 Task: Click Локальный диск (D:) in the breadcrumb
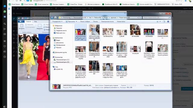click(x=80, y=18)
